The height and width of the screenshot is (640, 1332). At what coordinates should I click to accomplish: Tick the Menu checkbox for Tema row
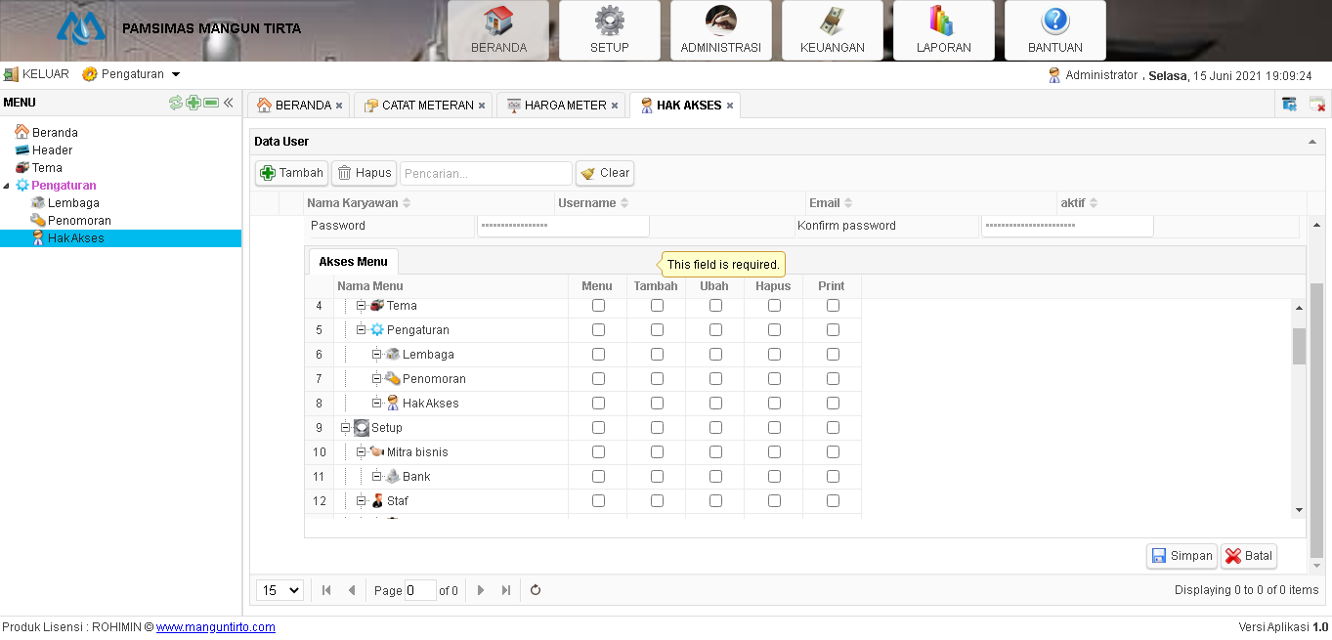click(598, 306)
